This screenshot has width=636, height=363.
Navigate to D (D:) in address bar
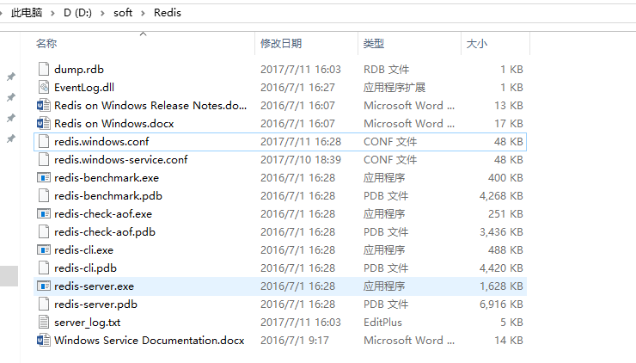(78, 13)
